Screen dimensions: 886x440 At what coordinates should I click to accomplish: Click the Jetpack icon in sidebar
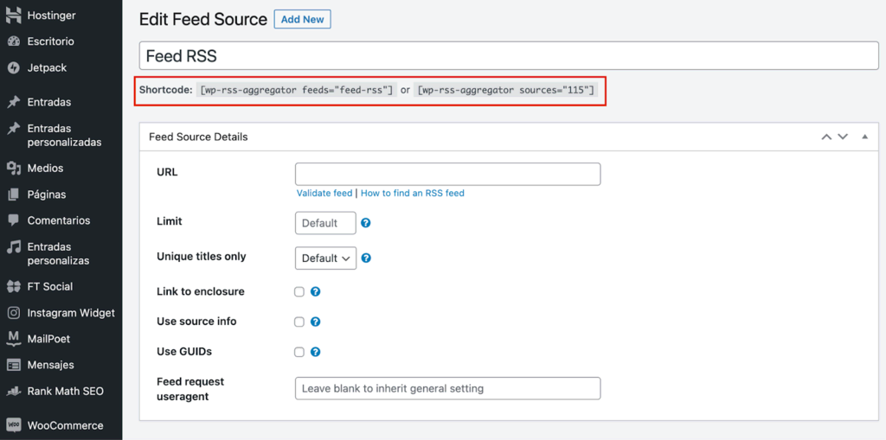pyautogui.click(x=13, y=67)
